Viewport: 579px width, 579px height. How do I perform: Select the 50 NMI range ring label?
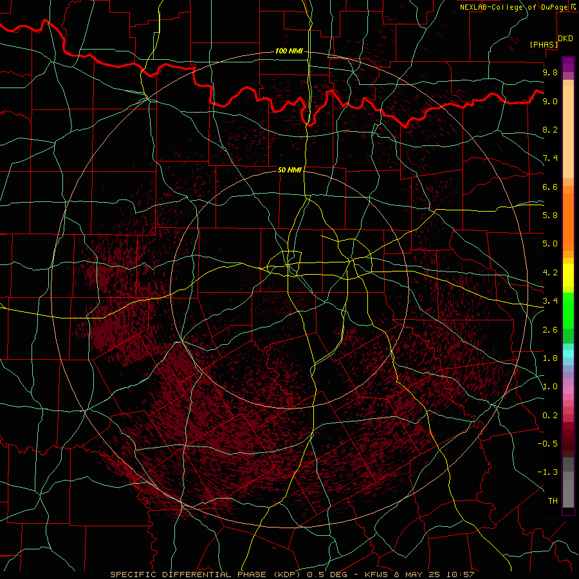[x=289, y=170]
